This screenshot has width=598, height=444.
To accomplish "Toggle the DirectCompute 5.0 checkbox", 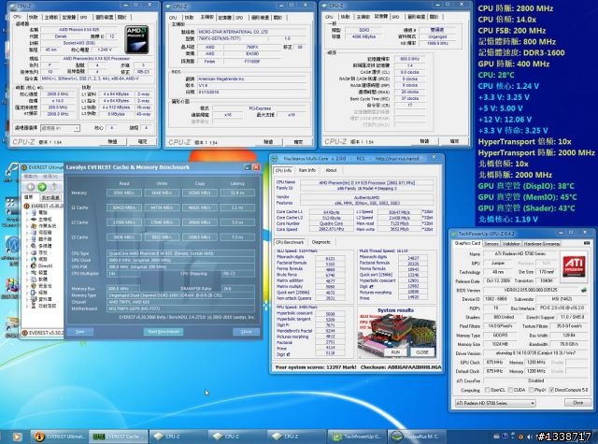I will point(551,390).
